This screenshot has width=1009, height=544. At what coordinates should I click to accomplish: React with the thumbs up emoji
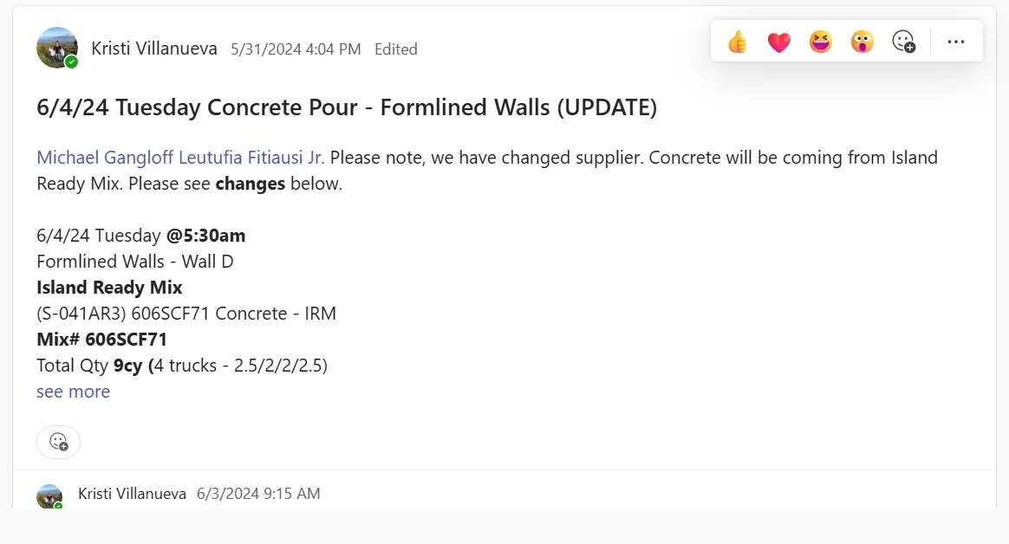738,42
